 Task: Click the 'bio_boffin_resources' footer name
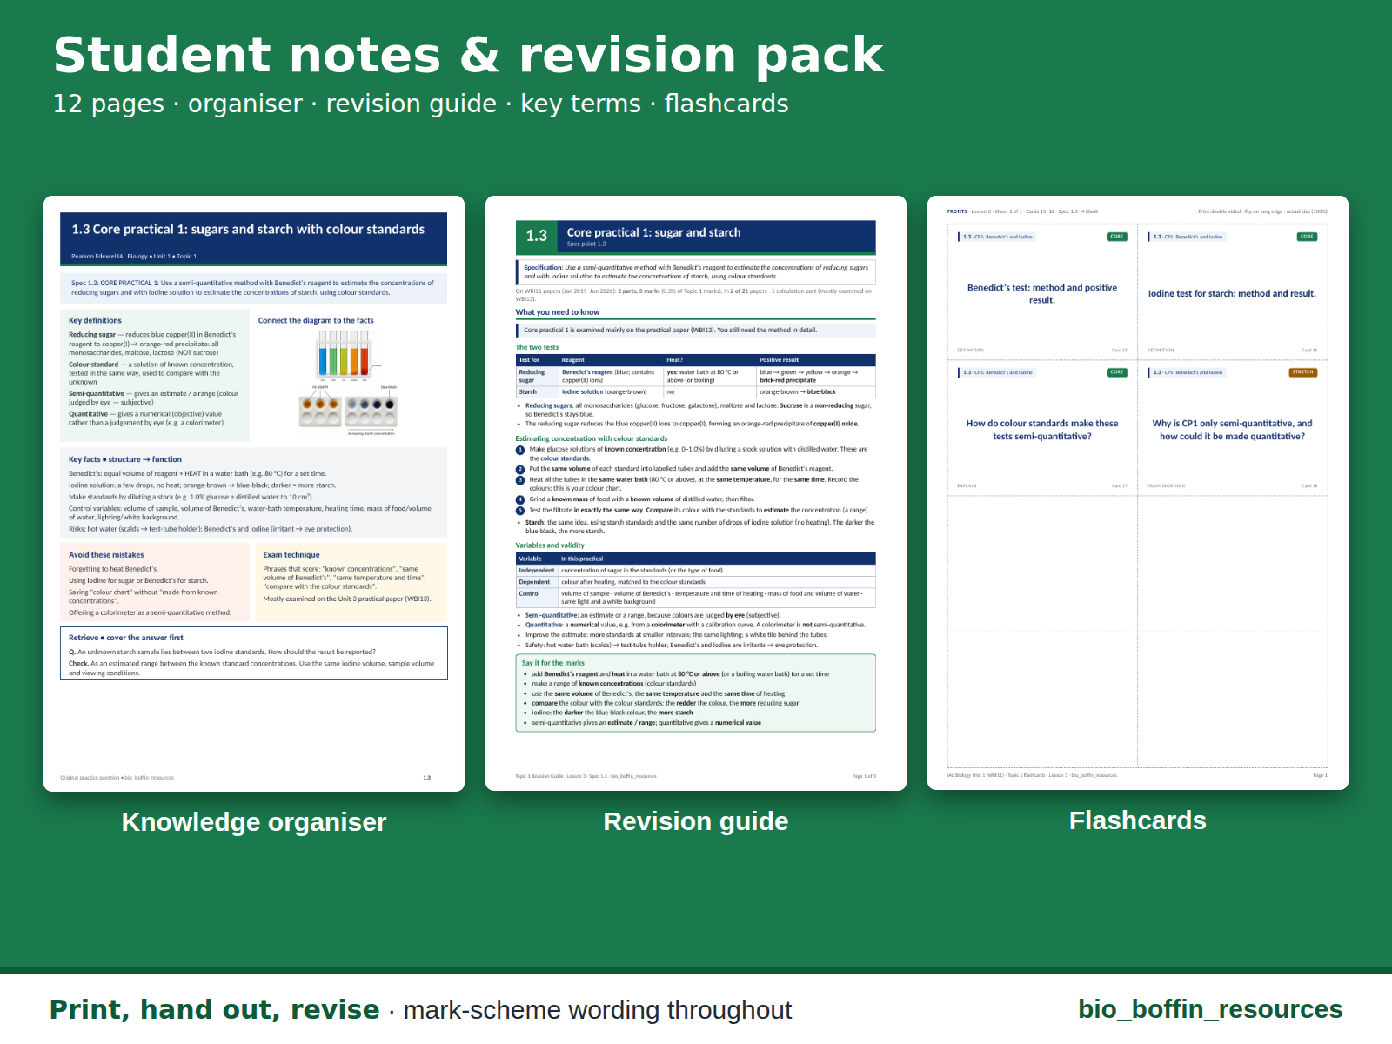tap(1210, 1009)
